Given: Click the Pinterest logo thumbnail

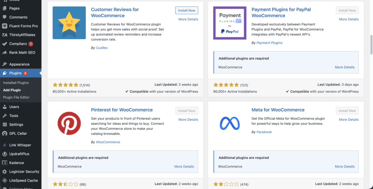Looking at the screenshot, I should (x=69, y=123).
